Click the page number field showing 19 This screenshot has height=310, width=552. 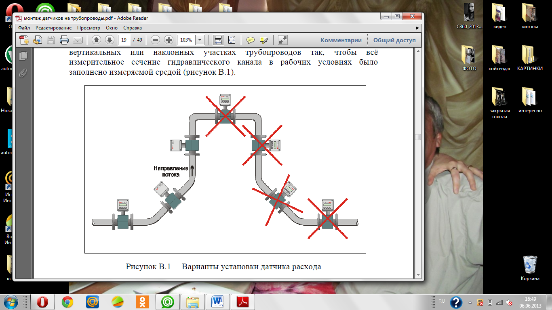[x=124, y=40]
